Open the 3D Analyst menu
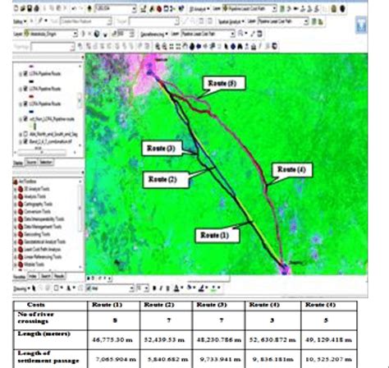Image resolution: width=389 pixels, height=368 pixels. (x=199, y=9)
